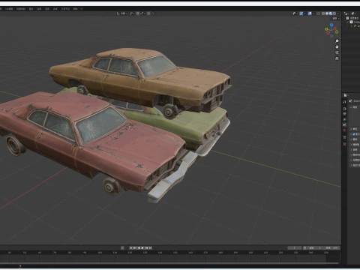Toggle the snap magnet icon
360x270 pixels.
point(138,13)
